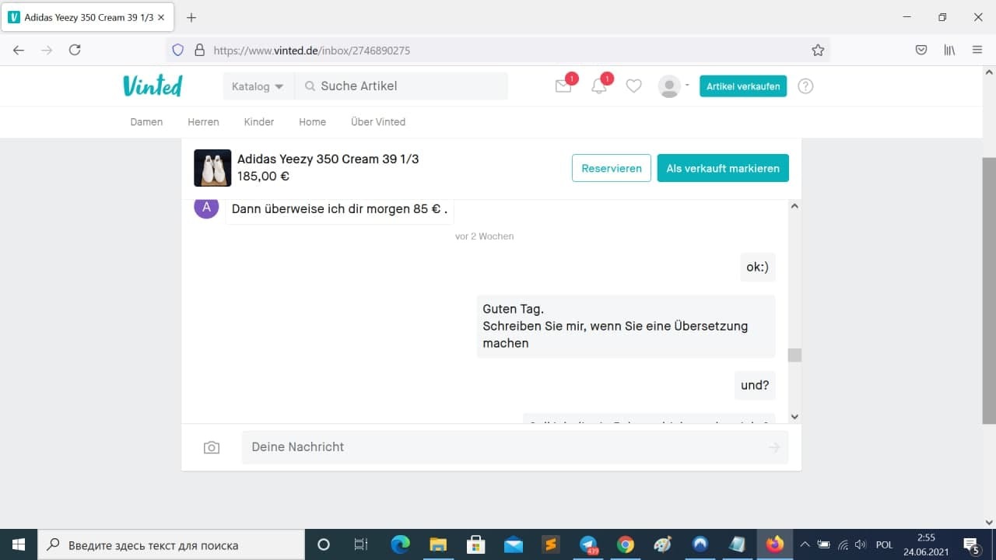The width and height of the screenshot is (996, 560).
Task: Open the Adidas Yeezy 350 Cream item title
Action: click(328, 159)
